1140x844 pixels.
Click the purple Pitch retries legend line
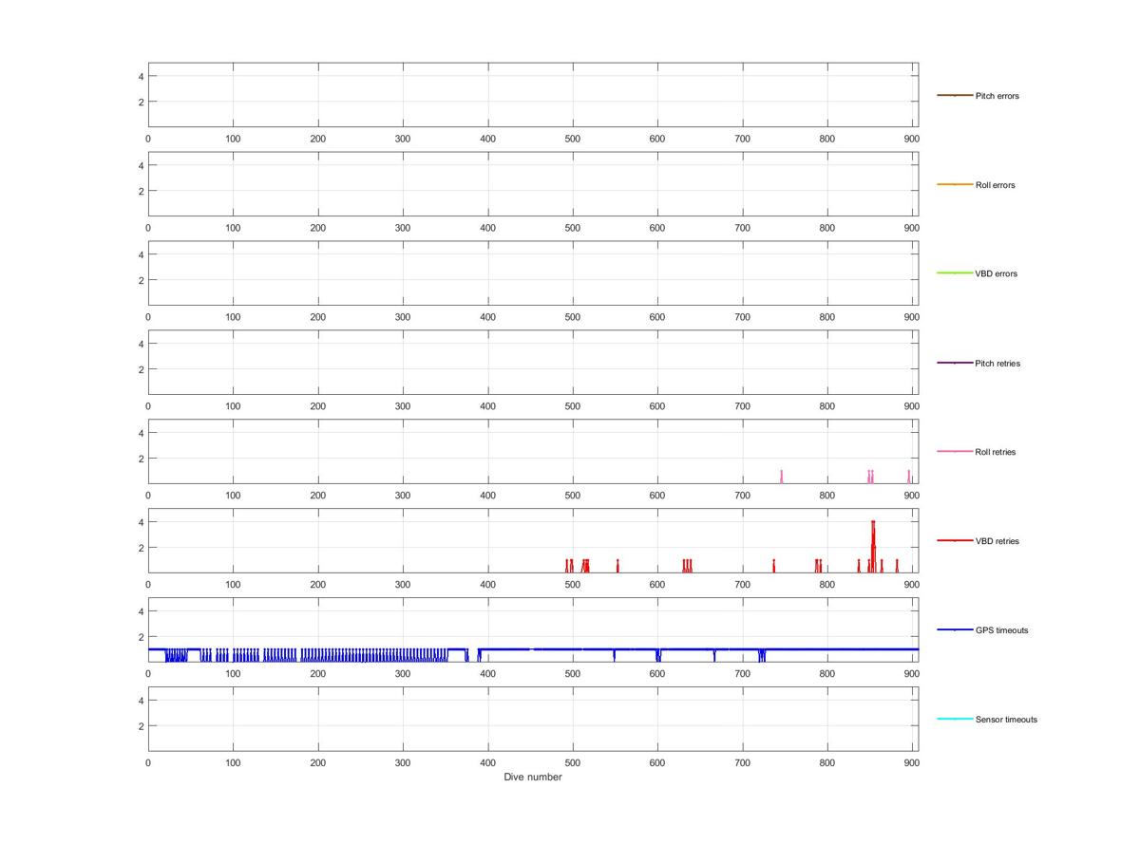(x=955, y=363)
